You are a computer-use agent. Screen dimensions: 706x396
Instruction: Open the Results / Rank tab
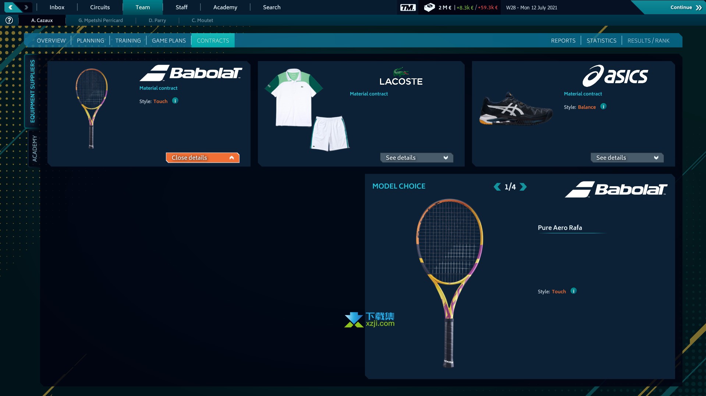pyautogui.click(x=649, y=40)
